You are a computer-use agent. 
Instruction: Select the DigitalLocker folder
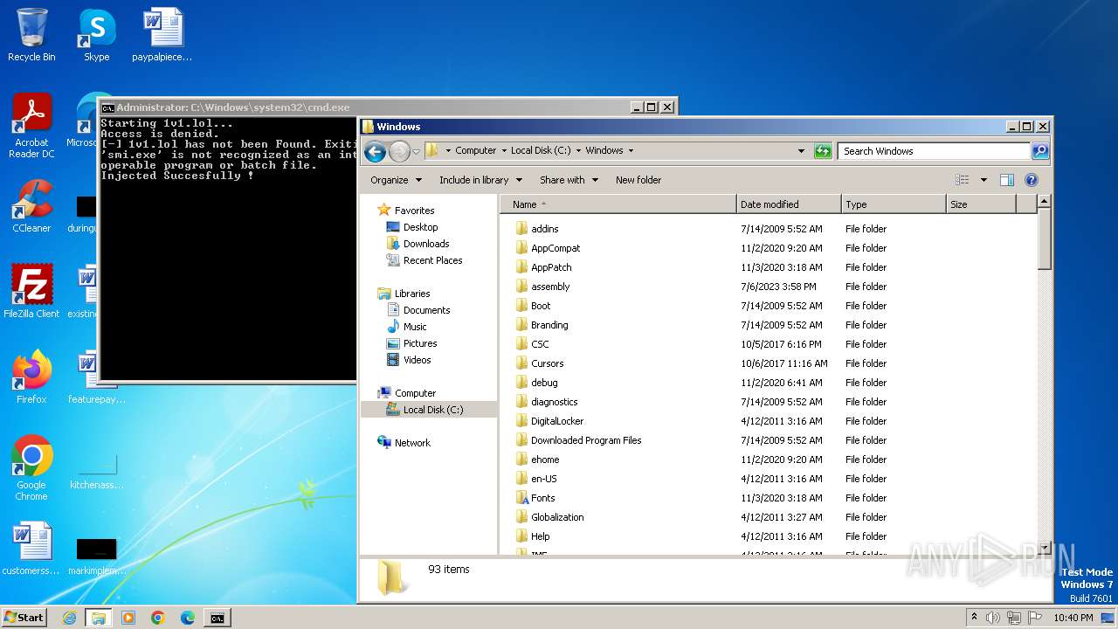pos(557,421)
